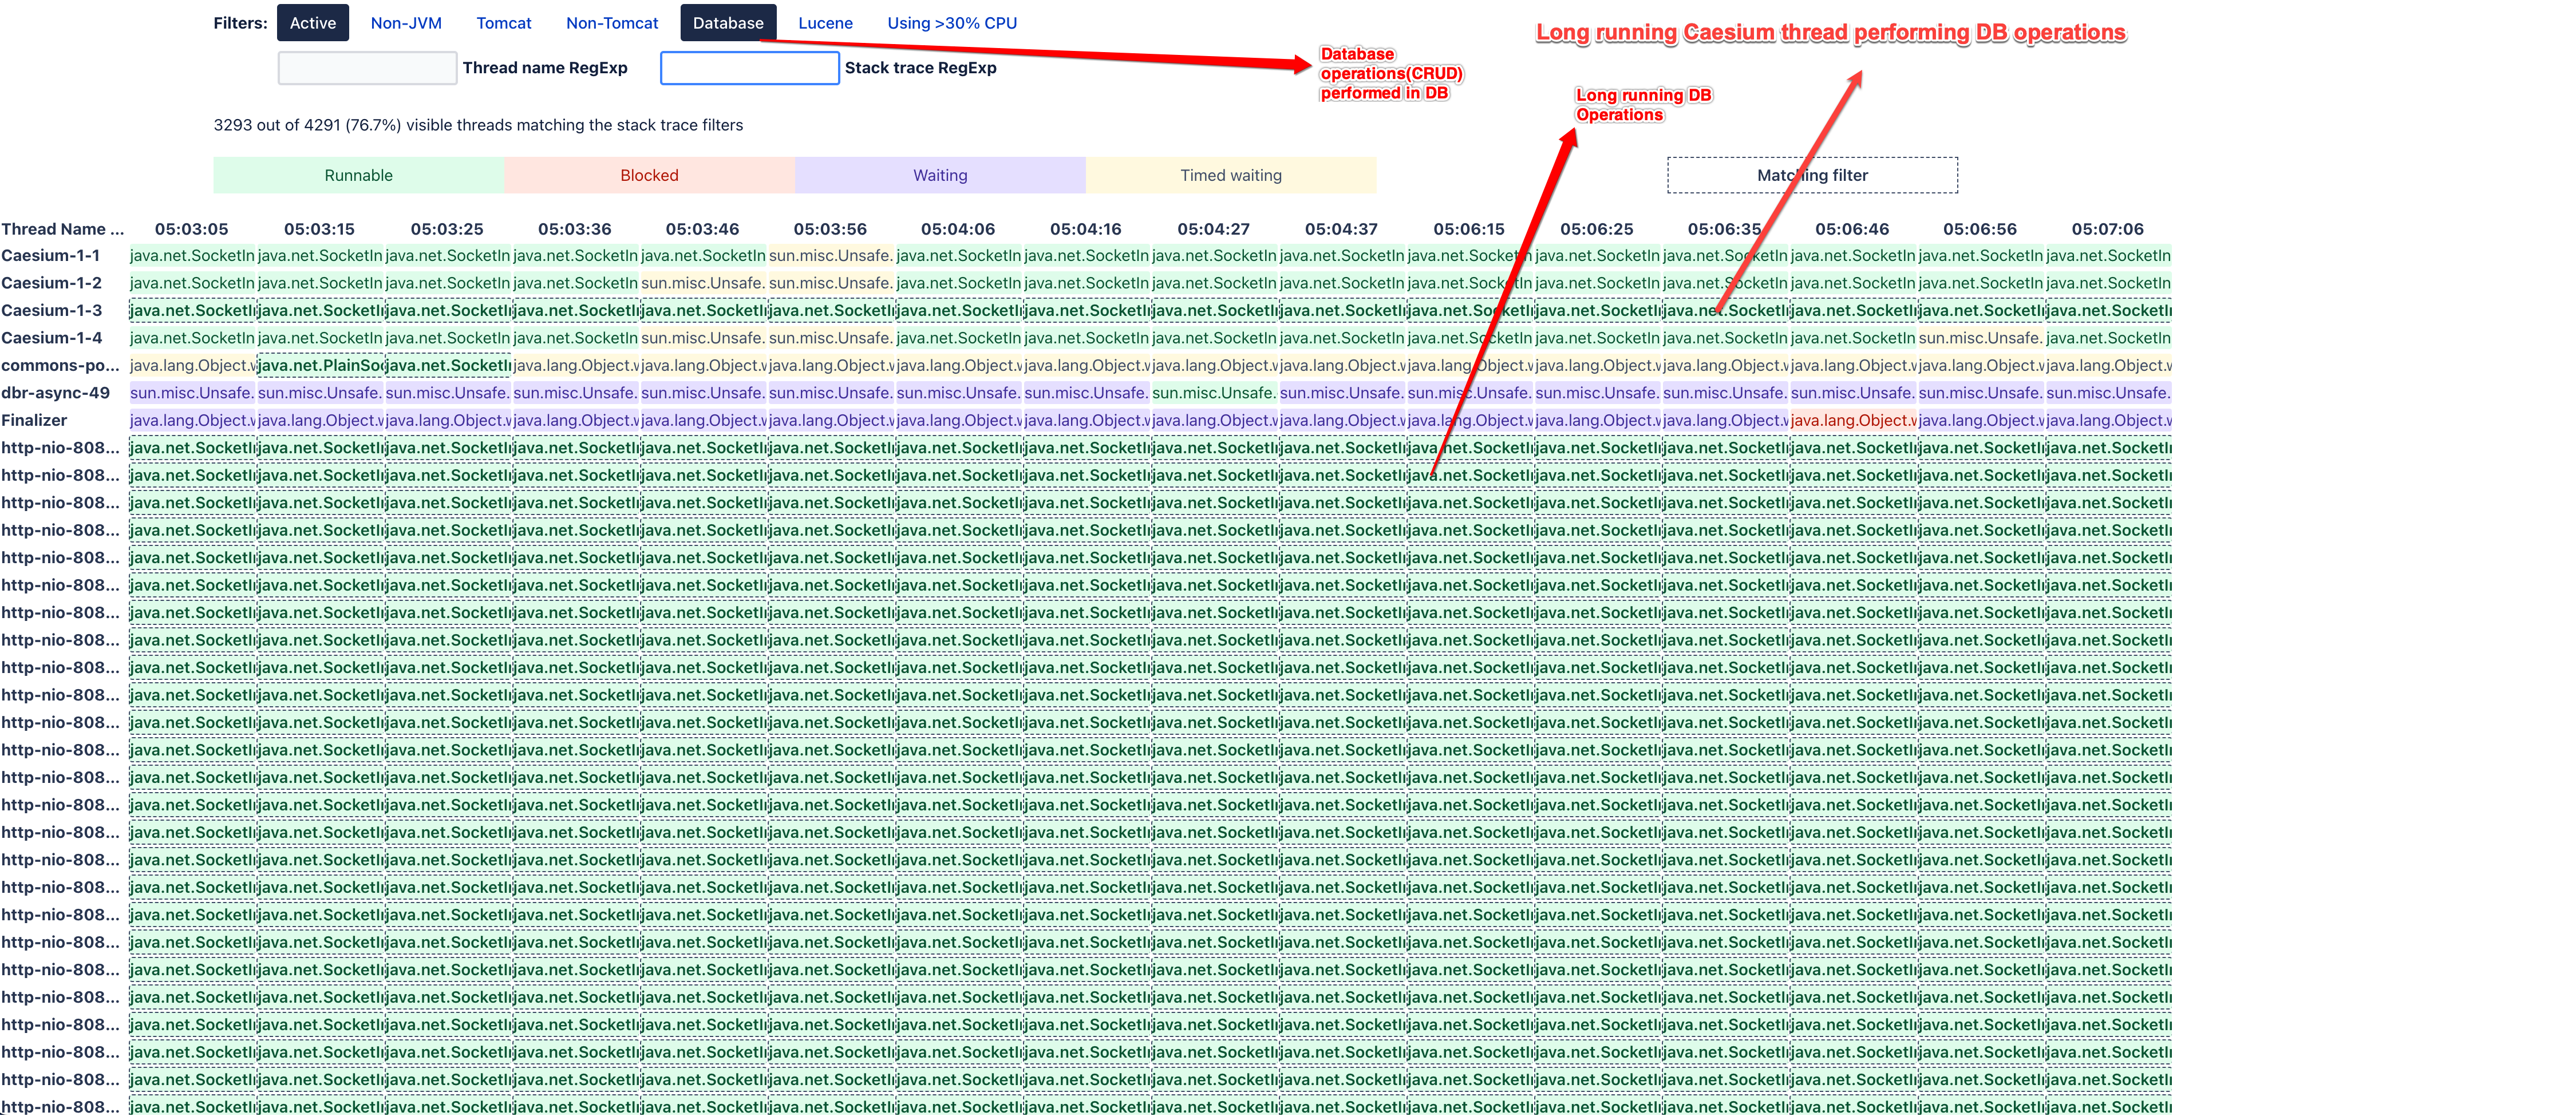Click the Blocked legend swatch
The width and height of the screenshot is (2576, 1116).
(649, 175)
